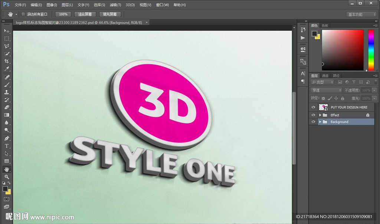This screenshot has width=380, height=224.
Task: Switch to the Paths tab
Action: point(336,76)
